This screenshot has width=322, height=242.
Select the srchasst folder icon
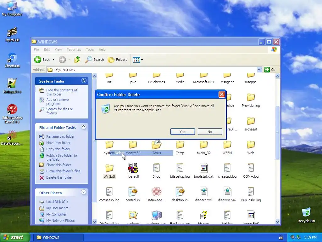point(251,121)
